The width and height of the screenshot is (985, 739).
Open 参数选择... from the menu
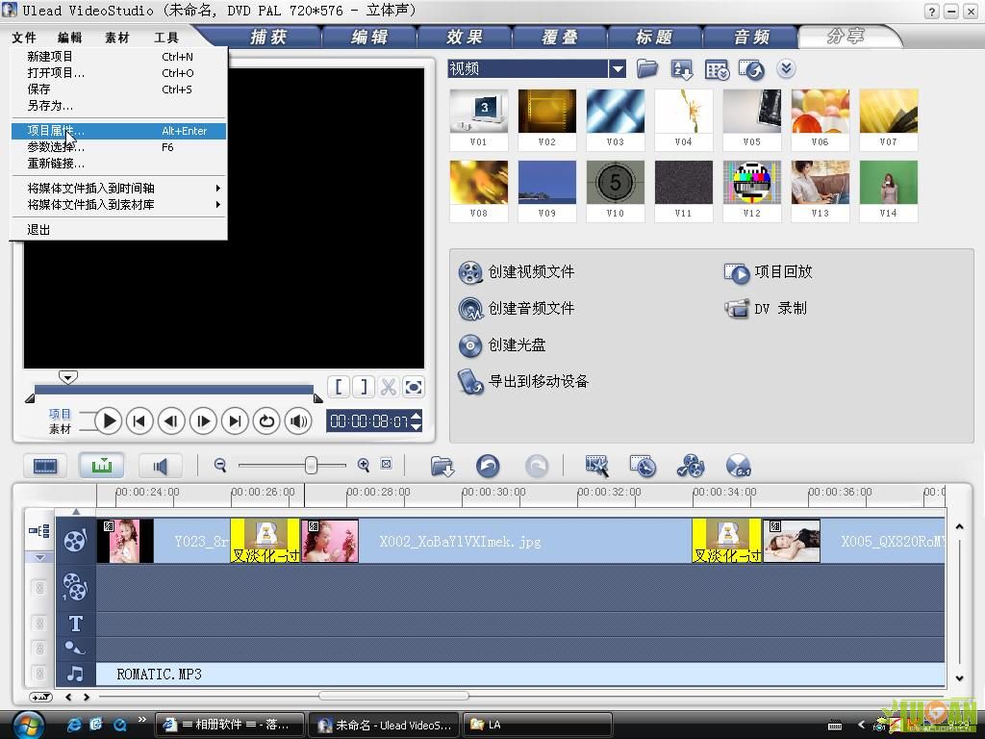point(118,147)
